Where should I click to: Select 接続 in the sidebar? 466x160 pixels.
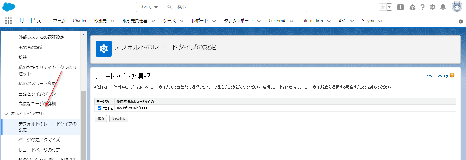pyautogui.click(x=23, y=57)
